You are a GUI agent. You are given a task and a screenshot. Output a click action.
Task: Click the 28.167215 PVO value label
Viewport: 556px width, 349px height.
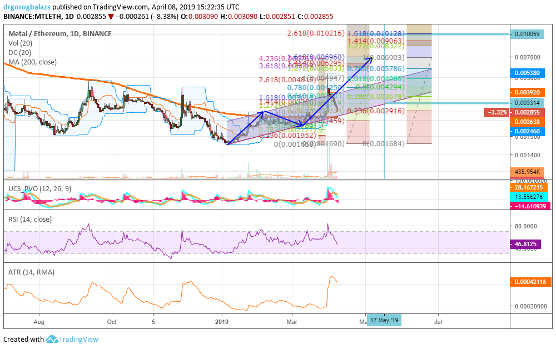pos(529,187)
